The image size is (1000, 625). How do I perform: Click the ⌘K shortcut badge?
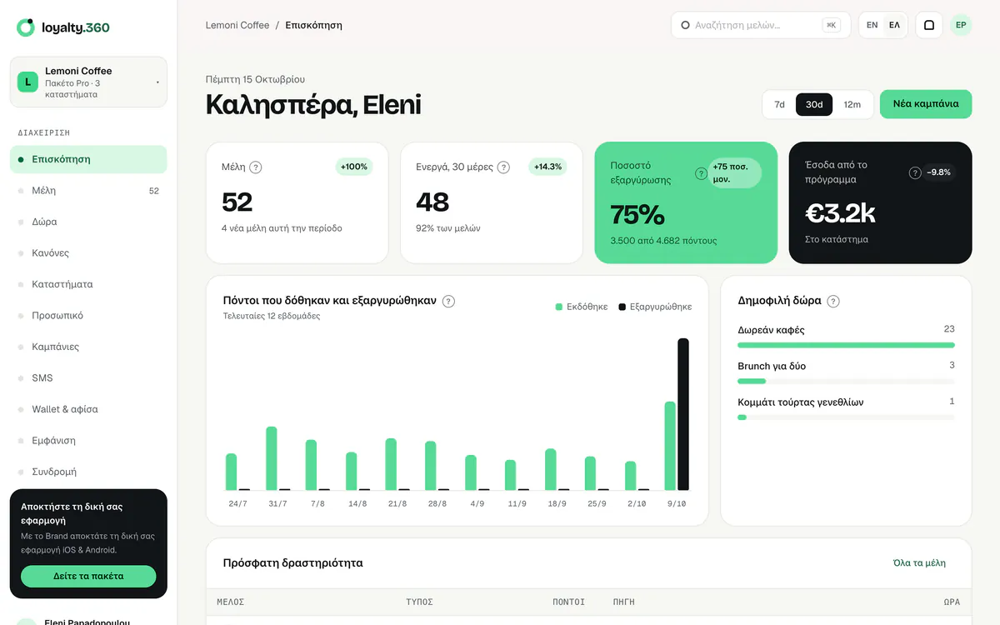(831, 25)
